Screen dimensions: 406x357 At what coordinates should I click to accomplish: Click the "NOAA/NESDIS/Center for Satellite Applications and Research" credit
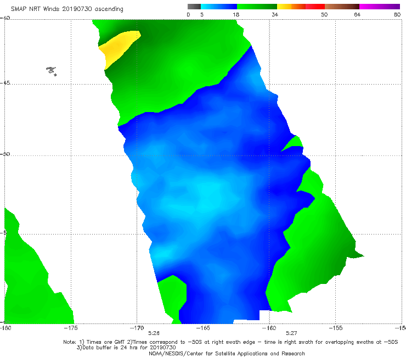click(227, 354)
